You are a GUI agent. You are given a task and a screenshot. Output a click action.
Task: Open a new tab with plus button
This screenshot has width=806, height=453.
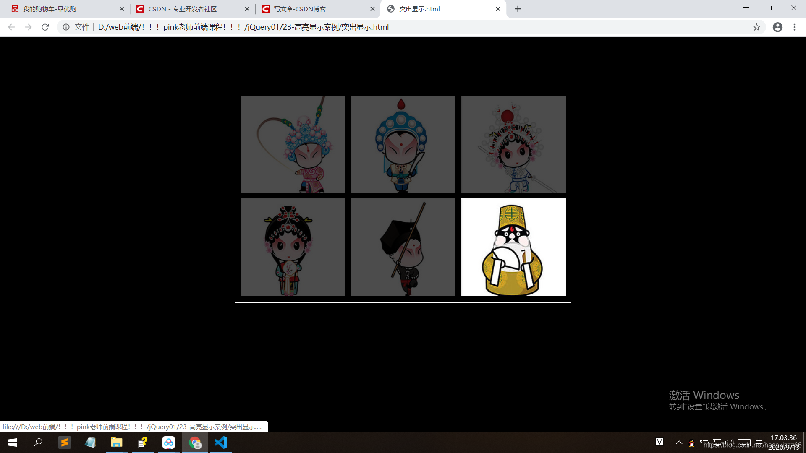(x=518, y=9)
